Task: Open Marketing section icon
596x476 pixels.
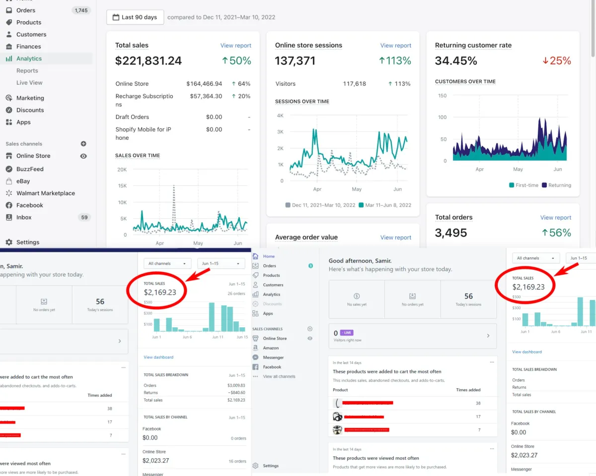Action: coord(9,98)
